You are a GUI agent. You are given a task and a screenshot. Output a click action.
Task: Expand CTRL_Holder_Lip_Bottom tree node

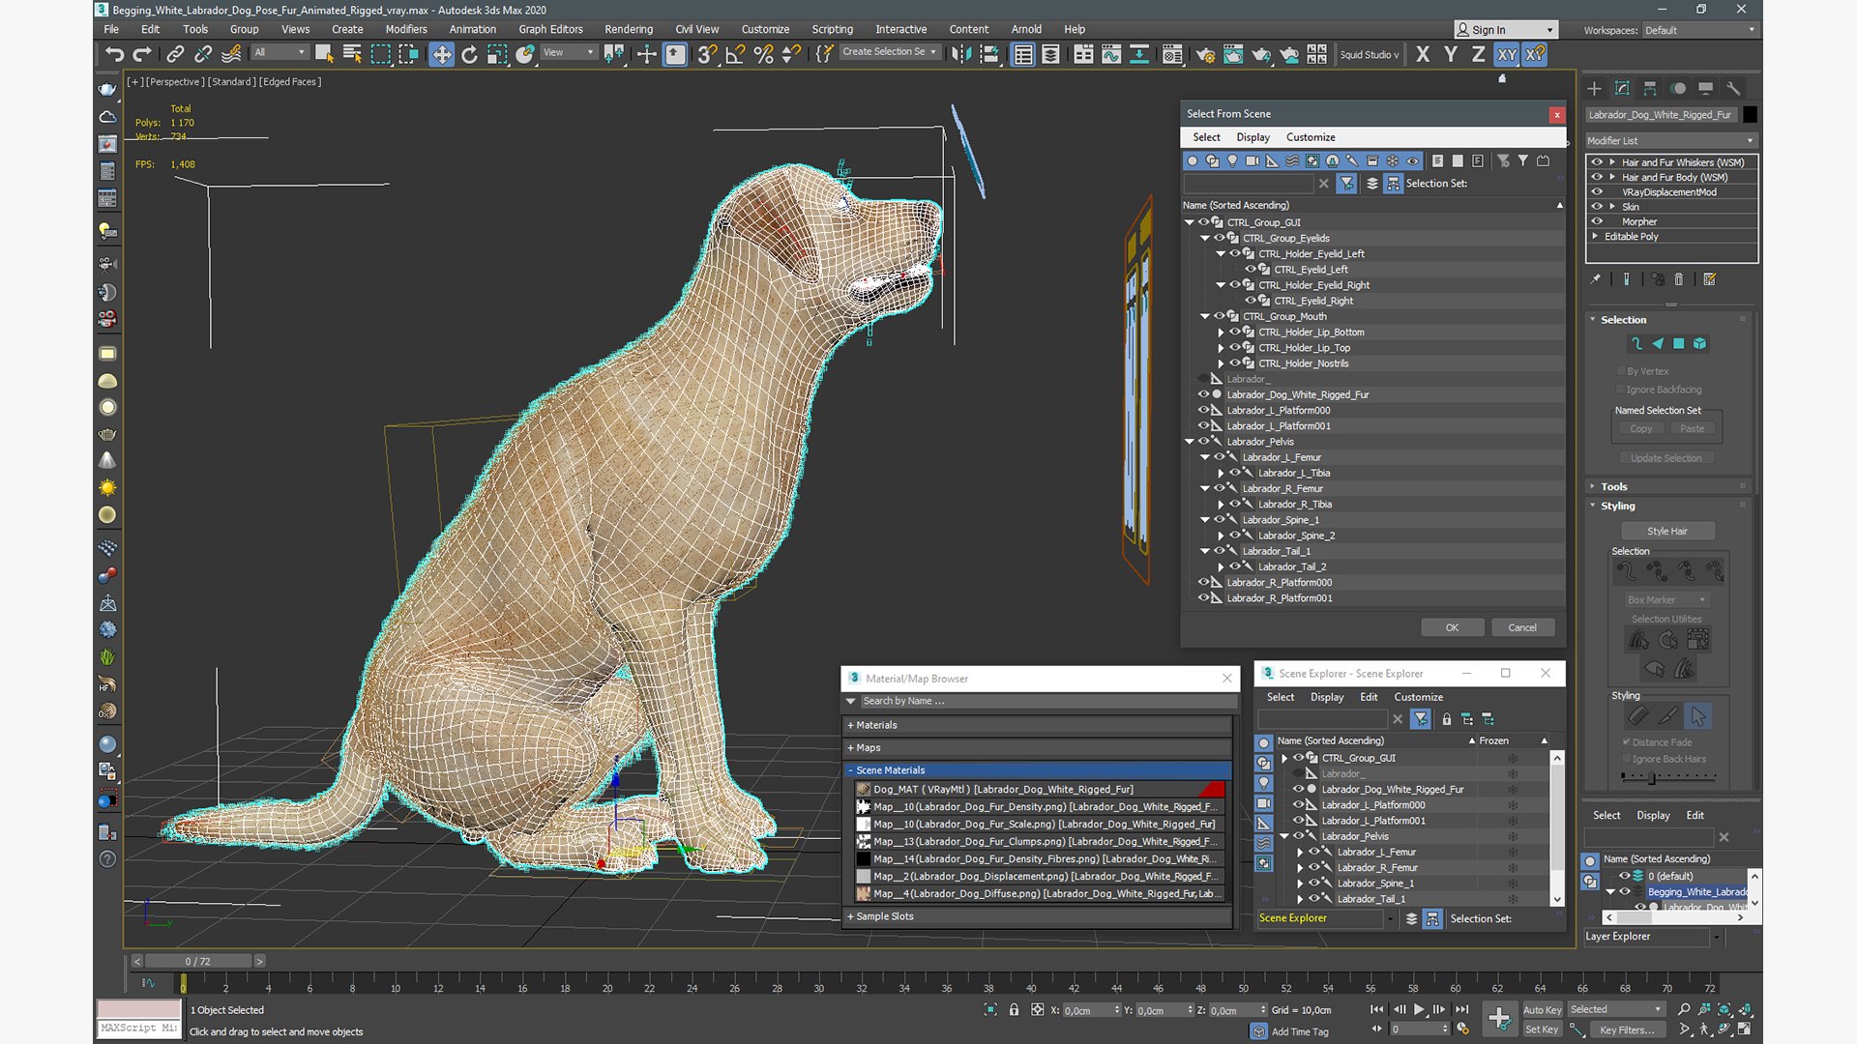(1222, 332)
